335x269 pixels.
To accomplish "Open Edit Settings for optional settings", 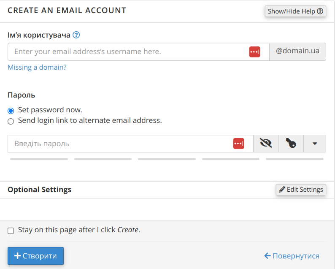I will pos(301,190).
